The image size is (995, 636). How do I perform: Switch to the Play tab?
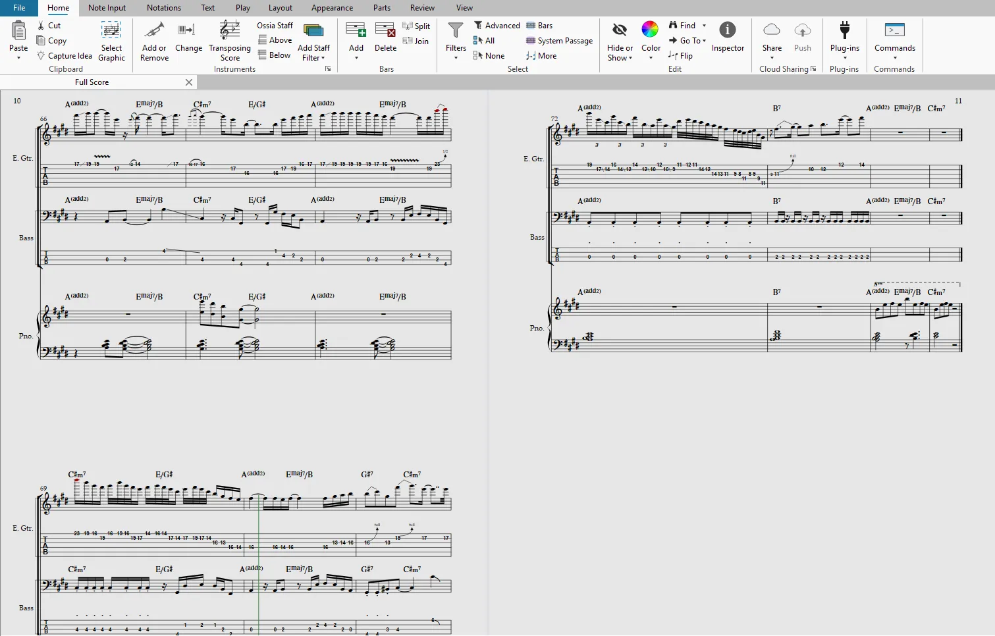click(243, 8)
